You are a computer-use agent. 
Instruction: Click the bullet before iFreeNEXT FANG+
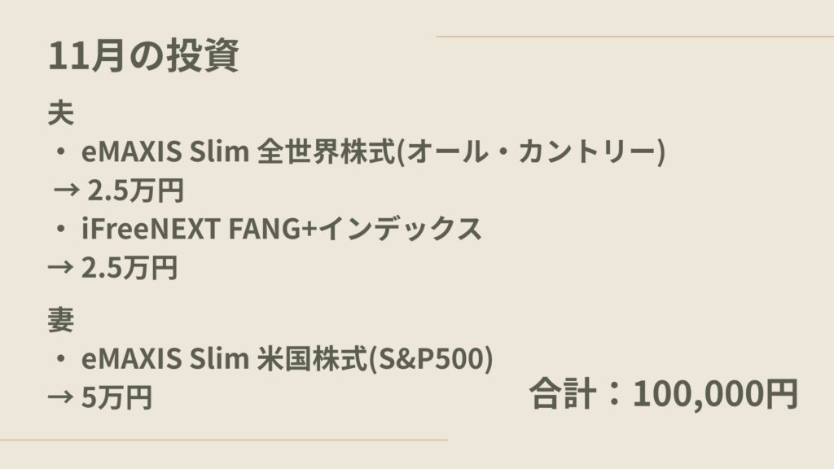click(61, 230)
